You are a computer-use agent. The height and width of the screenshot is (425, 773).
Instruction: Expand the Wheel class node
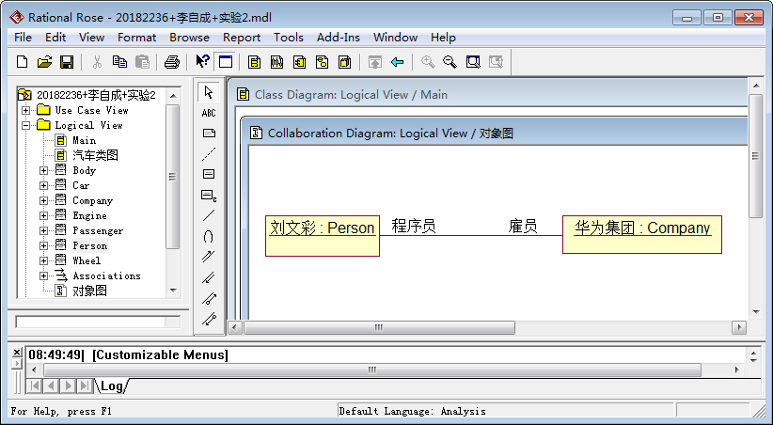44,260
